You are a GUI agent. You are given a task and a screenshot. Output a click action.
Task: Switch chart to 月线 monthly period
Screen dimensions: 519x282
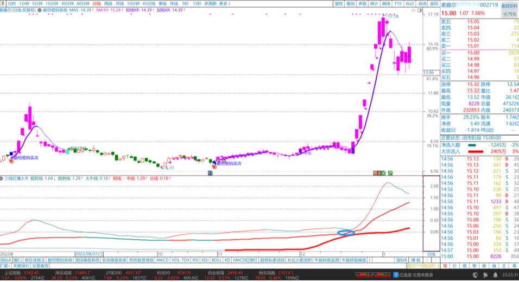pos(119,4)
